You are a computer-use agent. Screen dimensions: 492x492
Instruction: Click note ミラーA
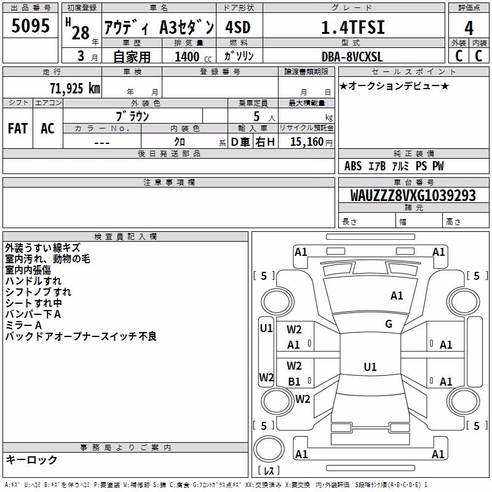click(x=23, y=325)
